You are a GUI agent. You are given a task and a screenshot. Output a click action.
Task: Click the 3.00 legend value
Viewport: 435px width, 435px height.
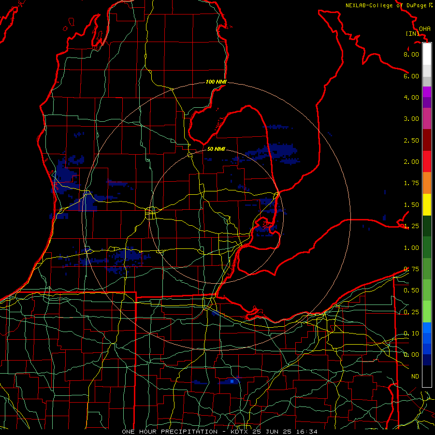click(x=411, y=119)
